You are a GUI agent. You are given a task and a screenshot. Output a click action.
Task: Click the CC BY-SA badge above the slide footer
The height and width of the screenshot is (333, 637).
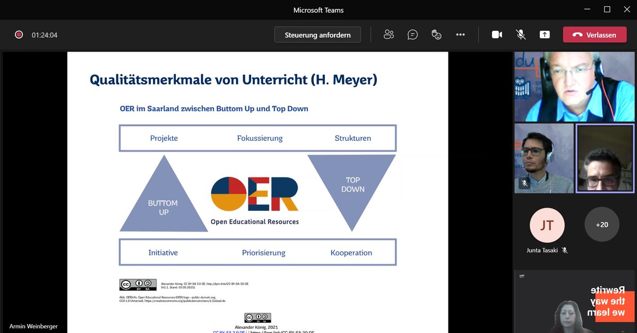(137, 285)
